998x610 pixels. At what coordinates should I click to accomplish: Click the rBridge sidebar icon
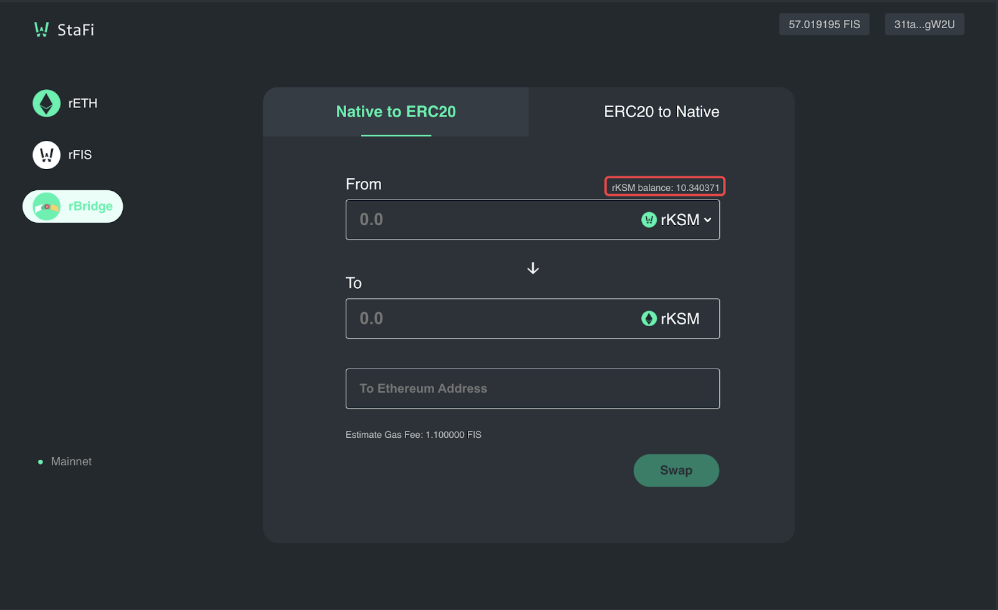pos(46,206)
